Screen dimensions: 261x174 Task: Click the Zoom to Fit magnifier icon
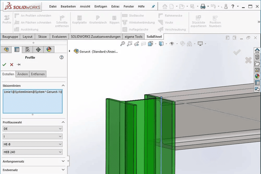tap(123, 44)
